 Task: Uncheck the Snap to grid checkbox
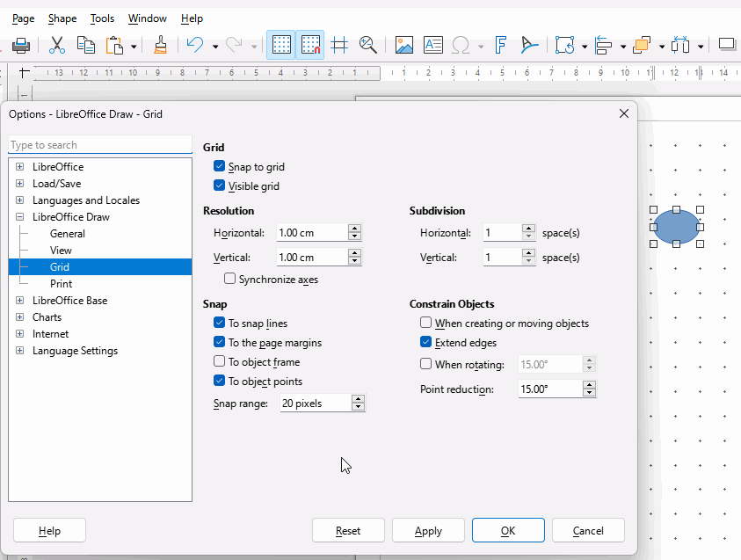tap(219, 166)
